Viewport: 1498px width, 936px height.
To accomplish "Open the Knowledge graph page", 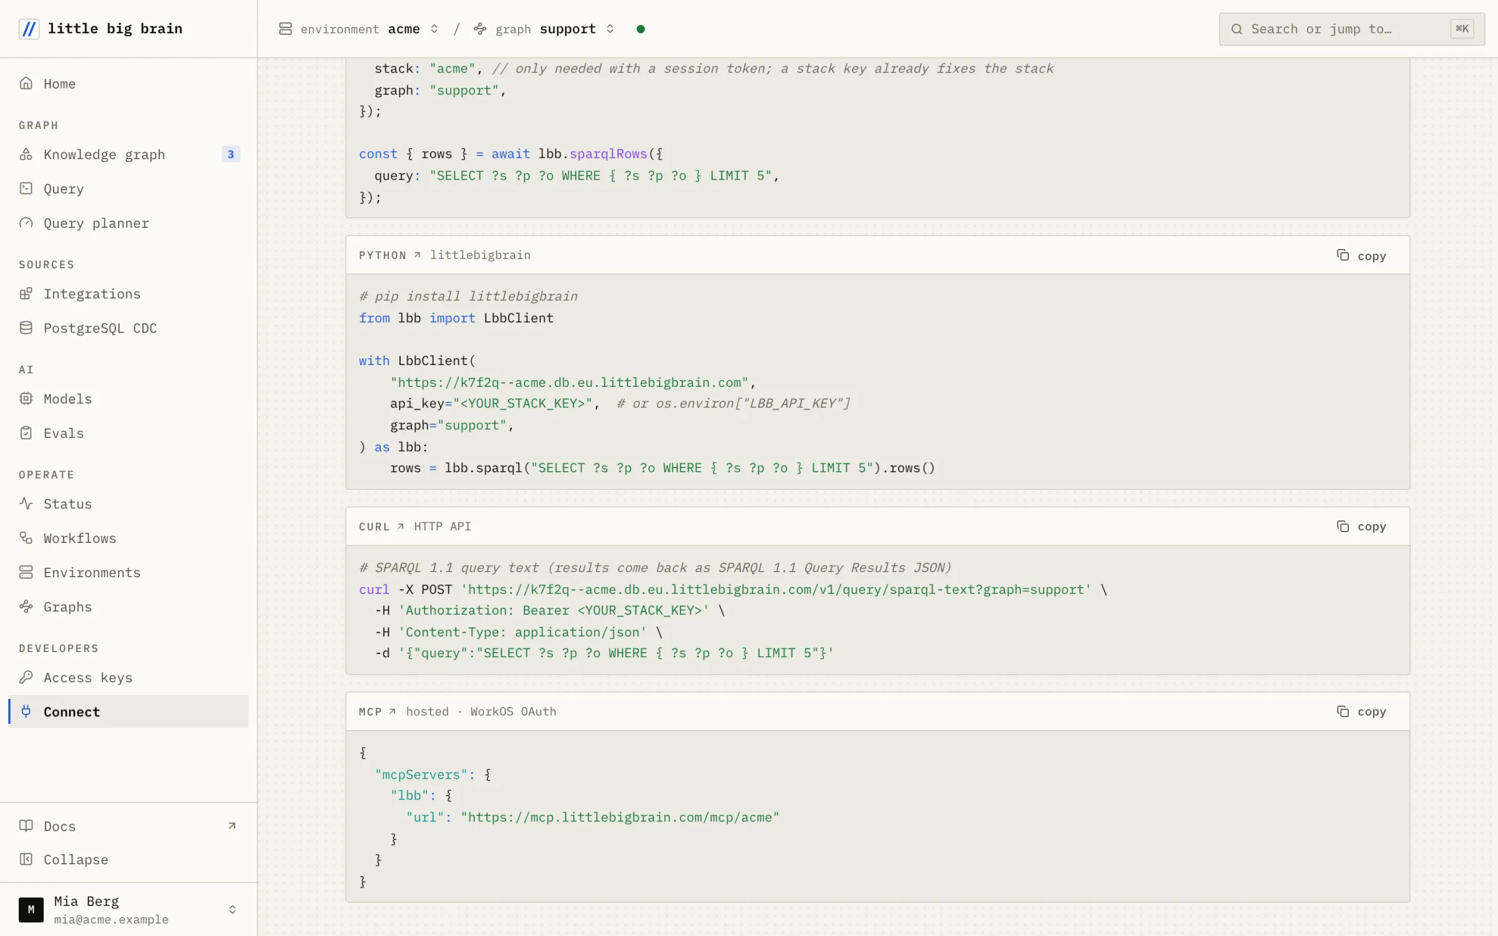I will [128, 154].
